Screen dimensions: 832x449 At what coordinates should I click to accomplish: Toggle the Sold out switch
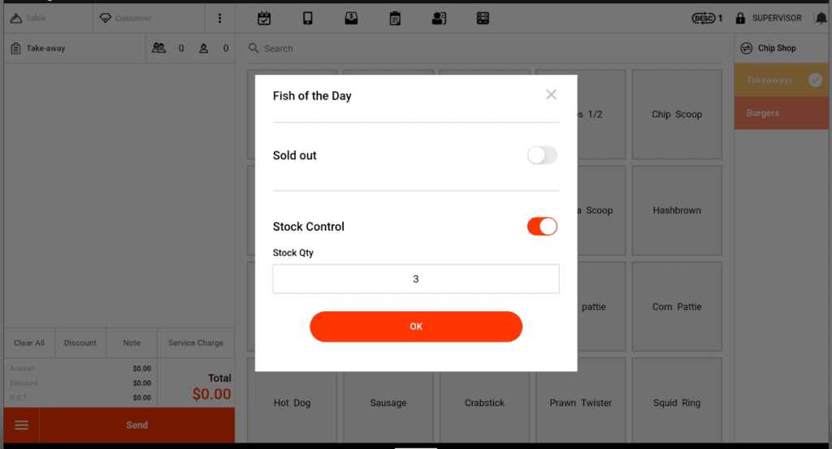click(x=542, y=155)
